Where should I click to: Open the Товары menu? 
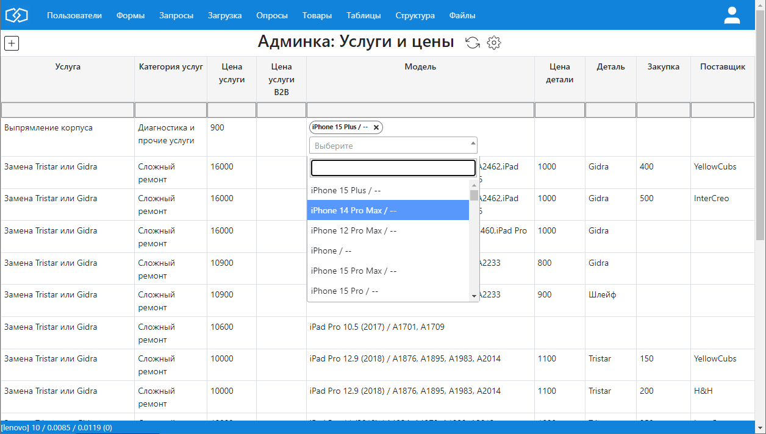(317, 15)
